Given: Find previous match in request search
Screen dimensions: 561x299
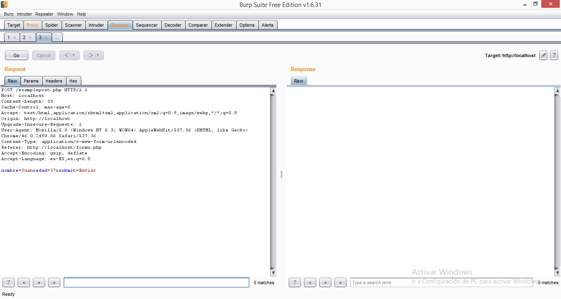Looking at the screenshot, I should pos(24,283).
